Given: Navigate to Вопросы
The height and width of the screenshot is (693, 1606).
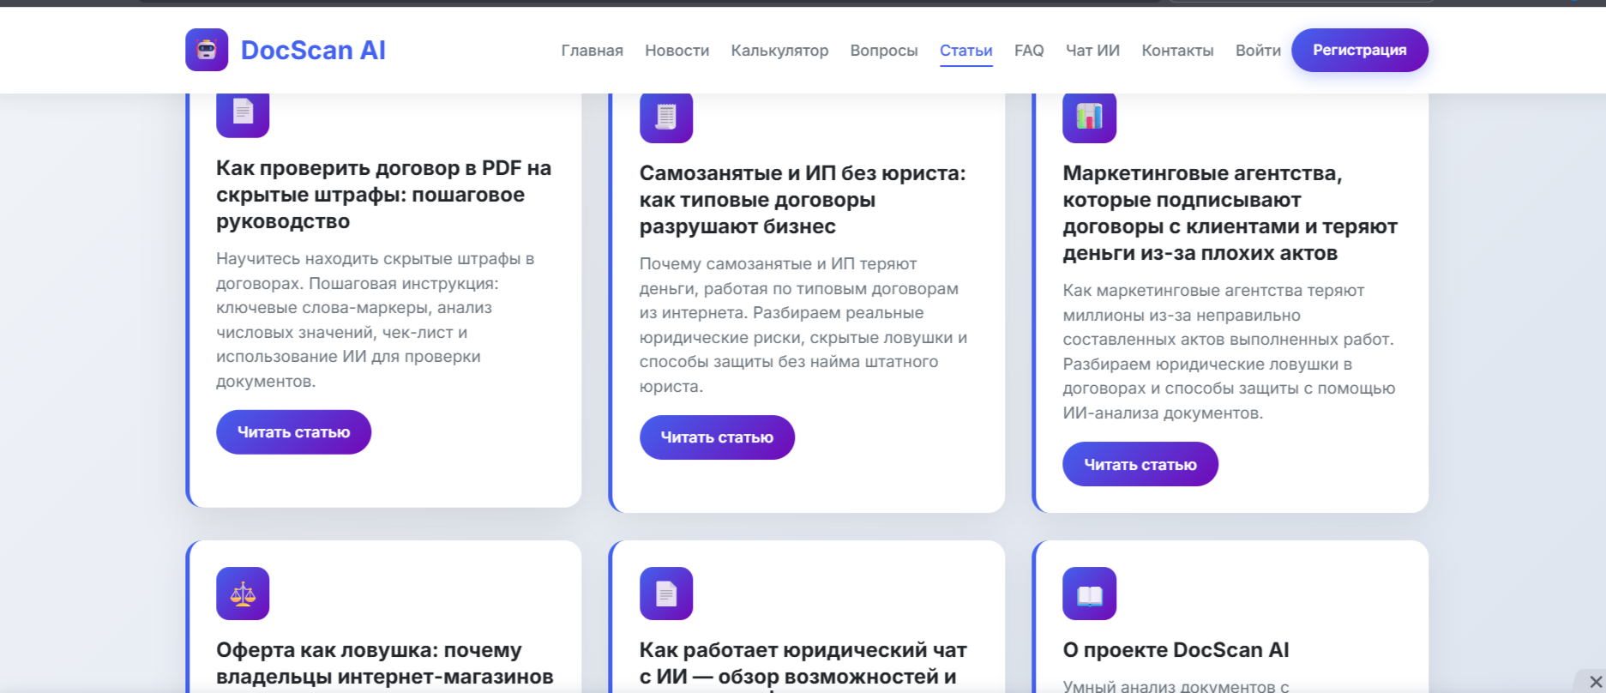Looking at the screenshot, I should point(884,51).
